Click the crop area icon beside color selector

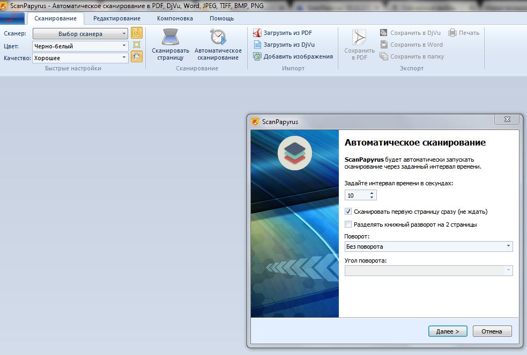click(x=137, y=45)
